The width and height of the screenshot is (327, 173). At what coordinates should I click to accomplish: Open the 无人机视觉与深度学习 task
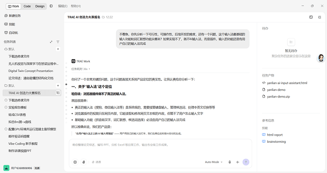(x=33, y=64)
